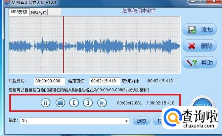Click the total time 00:02:15.418 readout
This screenshot has width=222, height=136.
tap(162, 103)
